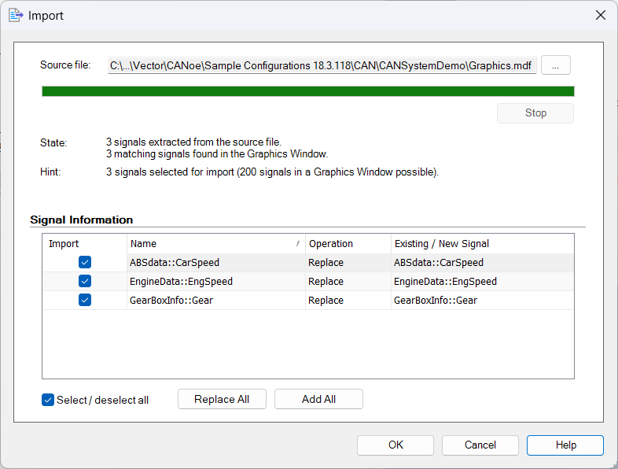Click the Signal Information heading

point(82,220)
